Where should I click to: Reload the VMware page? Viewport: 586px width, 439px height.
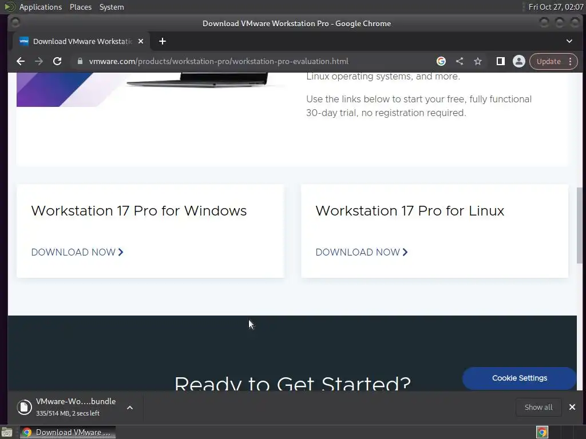tap(57, 61)
